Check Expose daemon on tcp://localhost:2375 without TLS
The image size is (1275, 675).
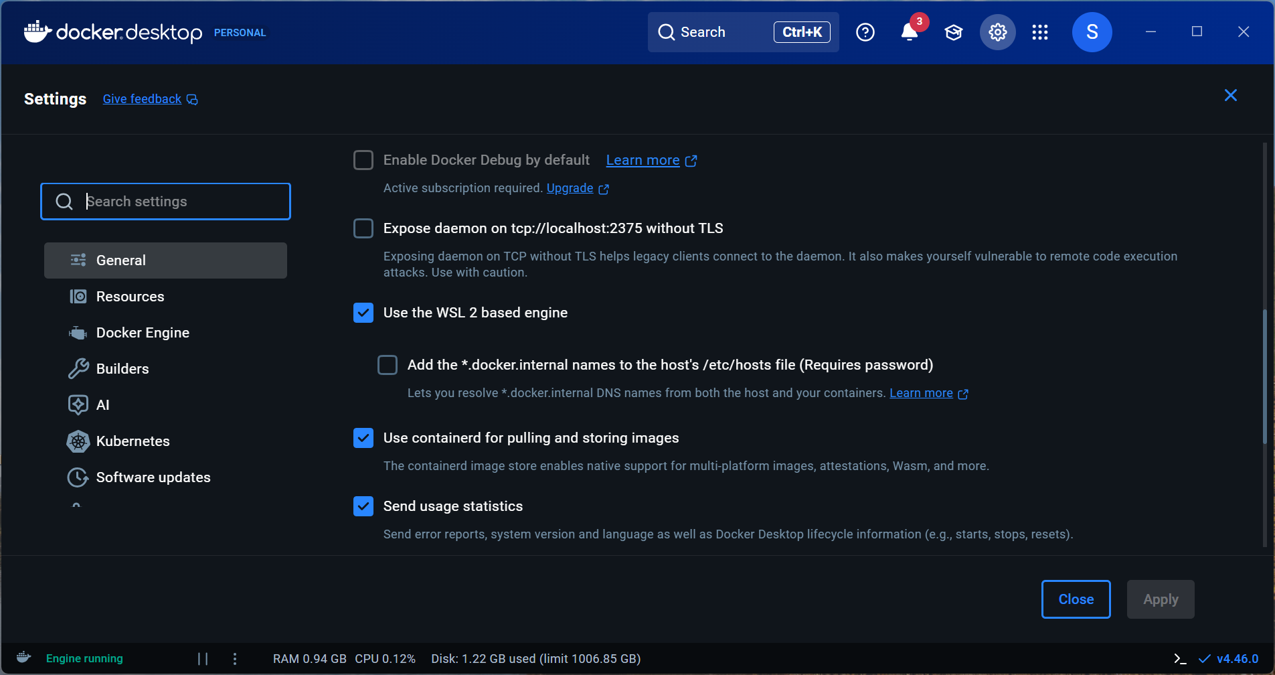[363, 228]
